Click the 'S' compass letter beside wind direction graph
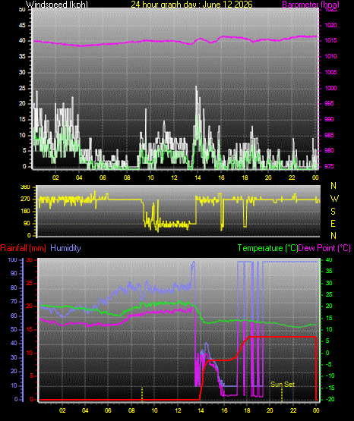Screen dimensions: 354x421 coord(333,212)
